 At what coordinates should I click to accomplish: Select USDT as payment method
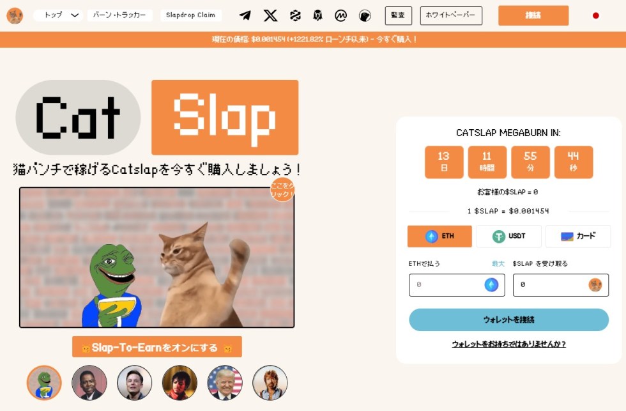click(x=508, y=236)
